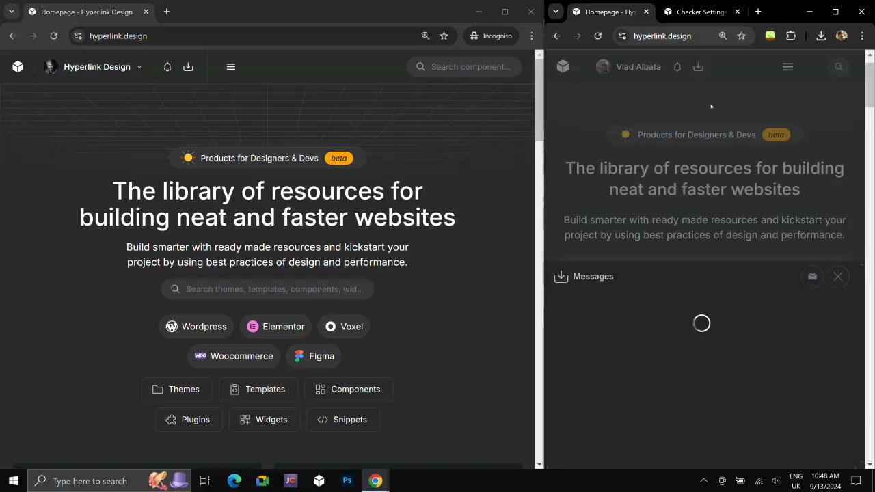875x492 pixels.
Task: Open downloads tray icon in left window header
Action: click(x=188, y=67)
